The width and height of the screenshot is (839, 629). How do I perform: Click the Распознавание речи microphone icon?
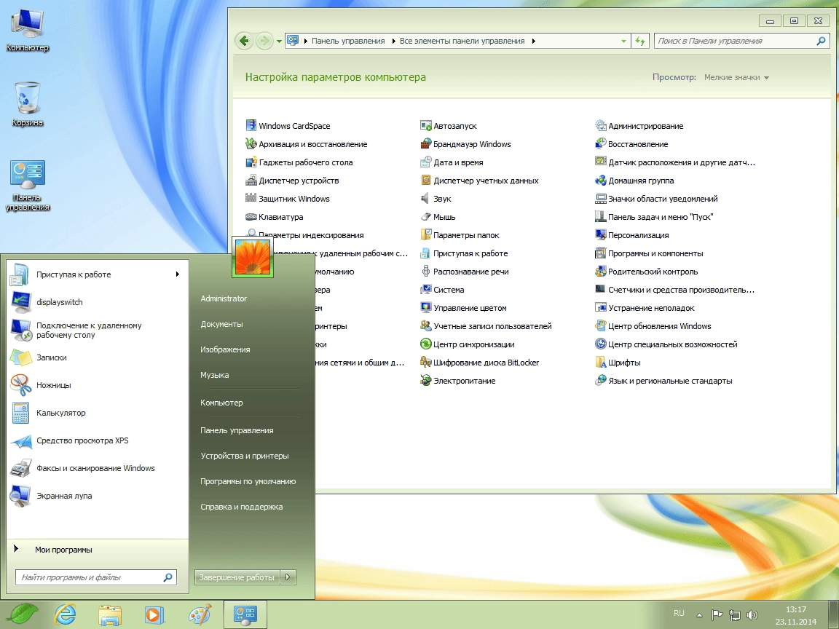coord(426,271)
